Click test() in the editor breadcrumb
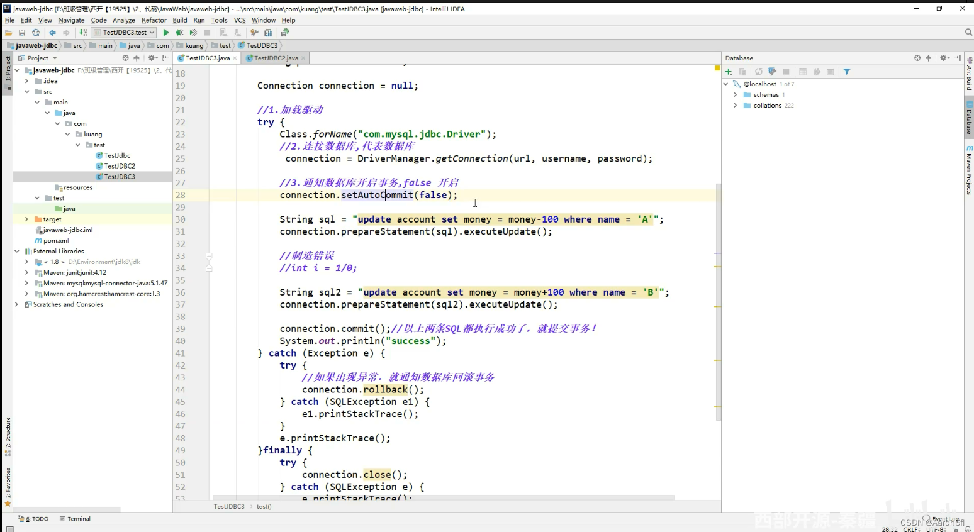This screenshot has height=532, width=974. (264, 506)
